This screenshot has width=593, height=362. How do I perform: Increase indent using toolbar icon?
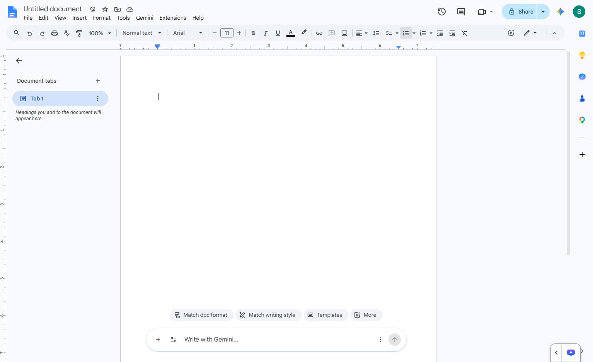click(x=452, y=33)
